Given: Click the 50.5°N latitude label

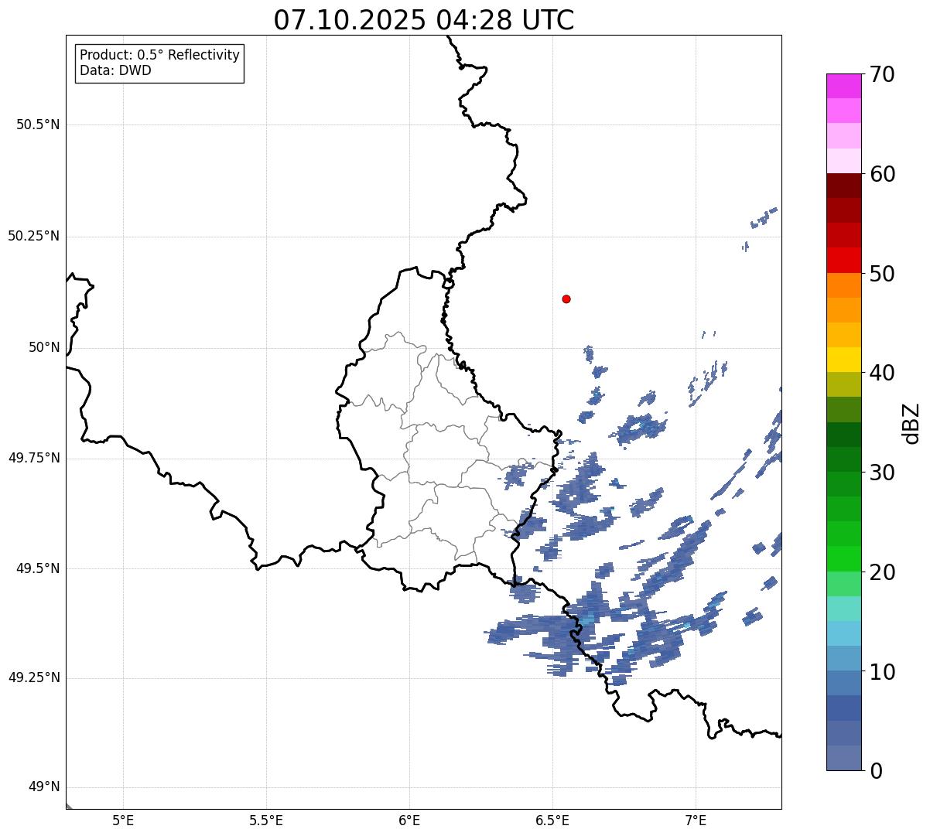Looking at the screenshot, I should pos(38,125).
